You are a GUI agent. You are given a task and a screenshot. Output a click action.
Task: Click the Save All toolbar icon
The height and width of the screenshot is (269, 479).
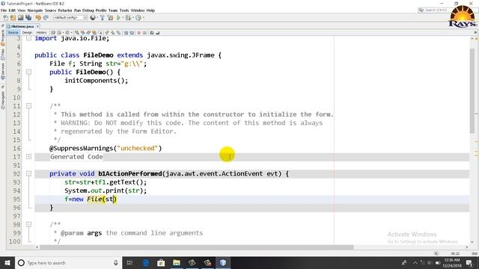pos(28,18)
